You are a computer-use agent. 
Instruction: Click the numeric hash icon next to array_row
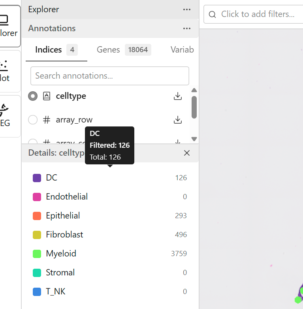click(47, 120)
